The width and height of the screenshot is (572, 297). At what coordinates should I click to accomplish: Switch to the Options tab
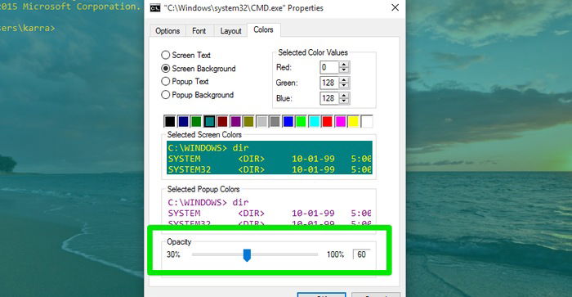168,31
